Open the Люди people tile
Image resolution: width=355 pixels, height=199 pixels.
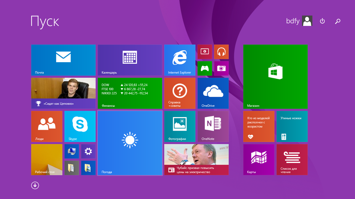47,126
